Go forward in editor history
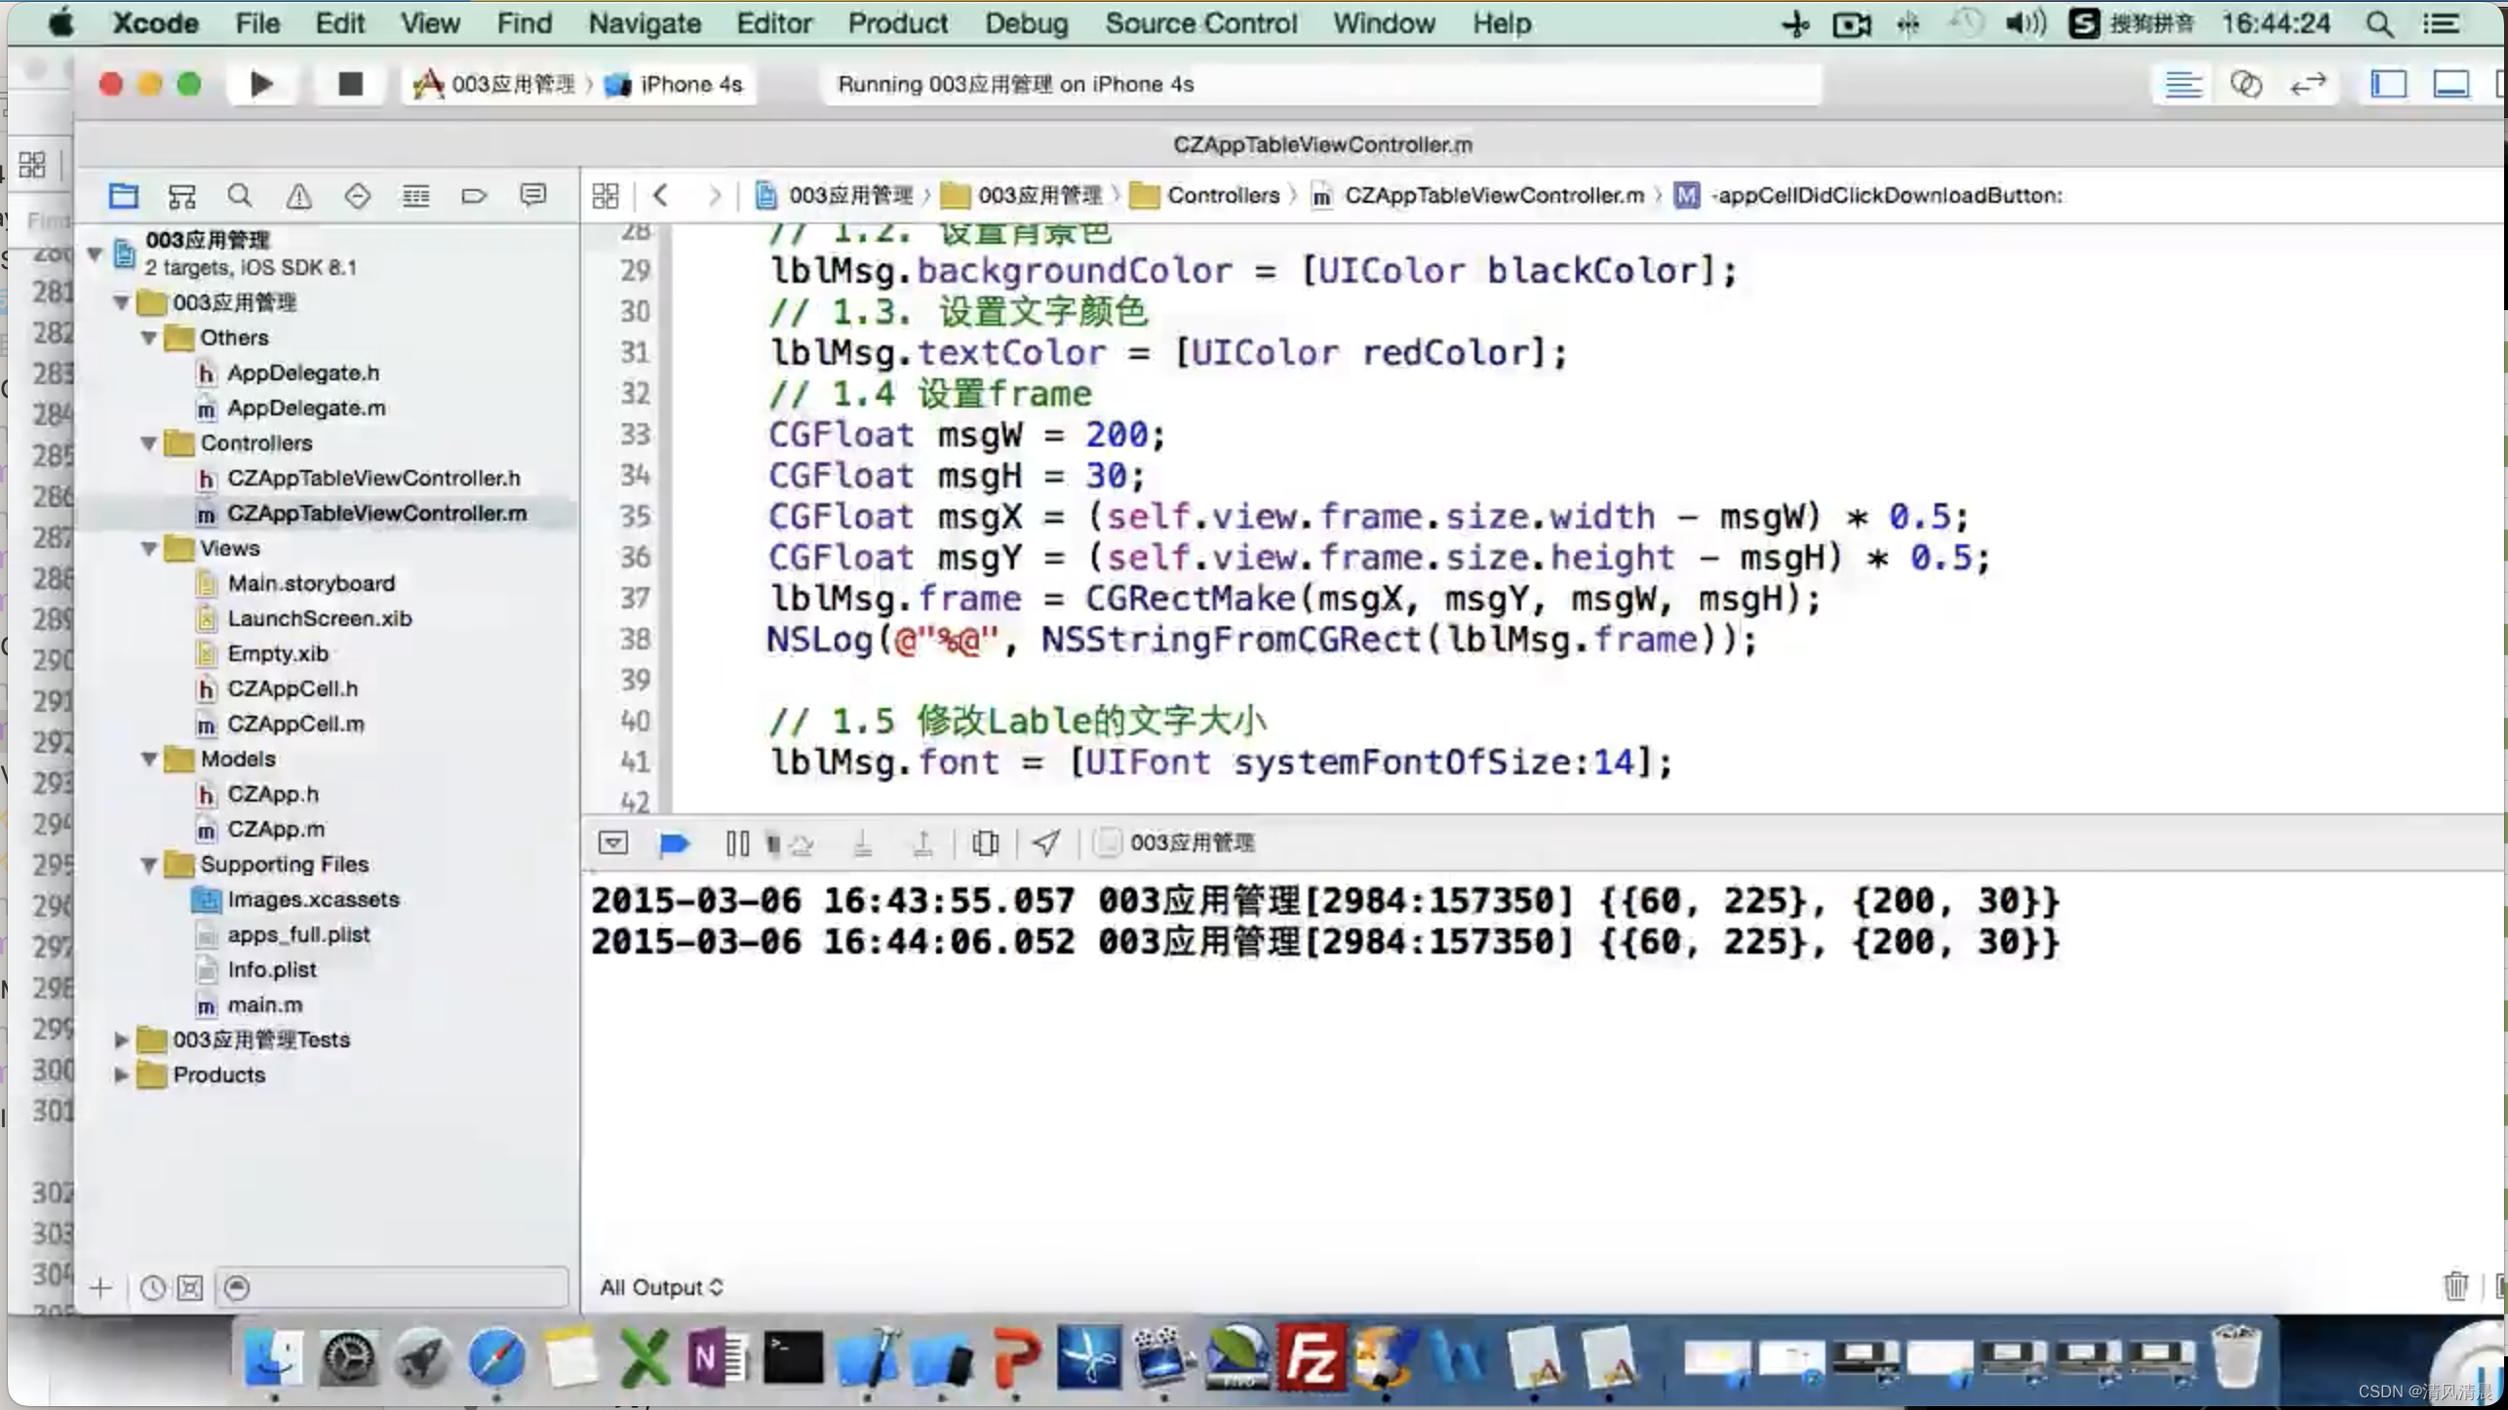Viewport: 2508px width, 1410px height. [715, 196]
